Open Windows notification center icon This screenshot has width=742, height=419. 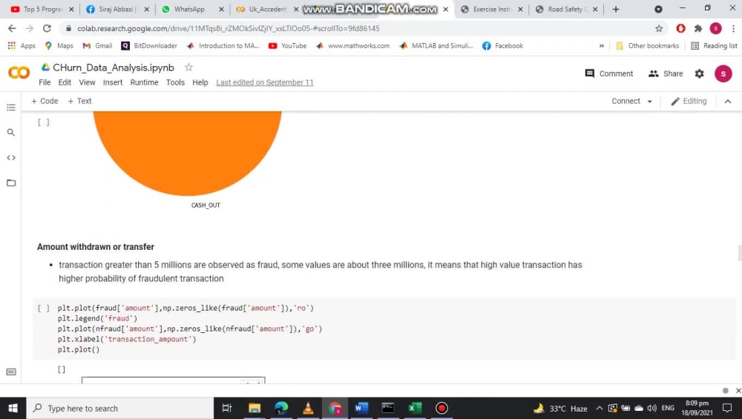pos(727,408)
